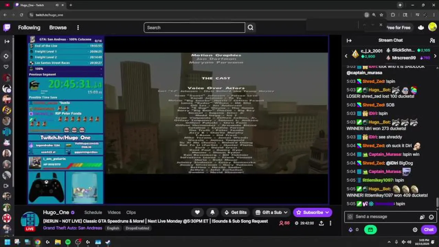Click c_j_k_2001 on the chat leaderboard

(371, 51)
